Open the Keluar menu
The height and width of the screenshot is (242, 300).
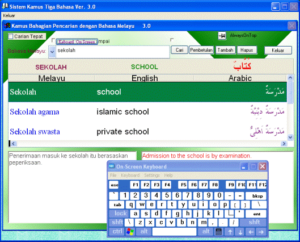(9, 15)
